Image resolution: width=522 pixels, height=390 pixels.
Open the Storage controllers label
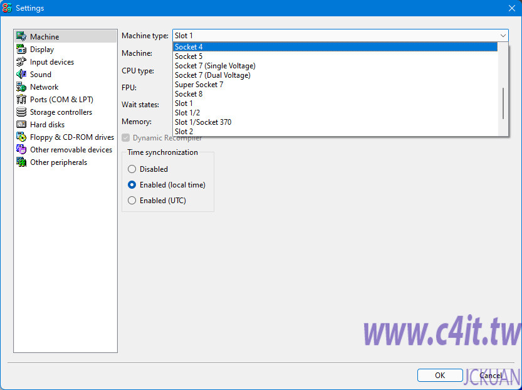61,112
